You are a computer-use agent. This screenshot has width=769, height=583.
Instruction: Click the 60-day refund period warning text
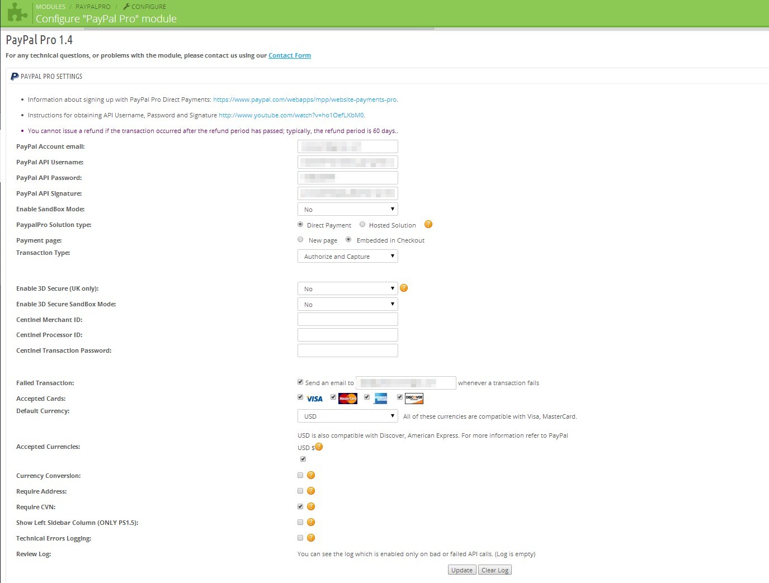(213, 131)
